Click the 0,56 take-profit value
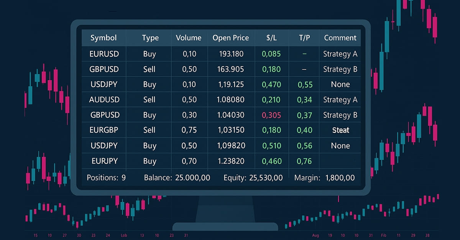This screenshot has width=460, height=240. (x=305, y=146)
